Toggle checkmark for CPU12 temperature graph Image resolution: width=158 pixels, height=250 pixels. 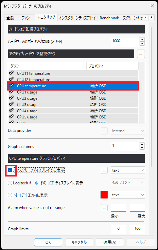11,79
